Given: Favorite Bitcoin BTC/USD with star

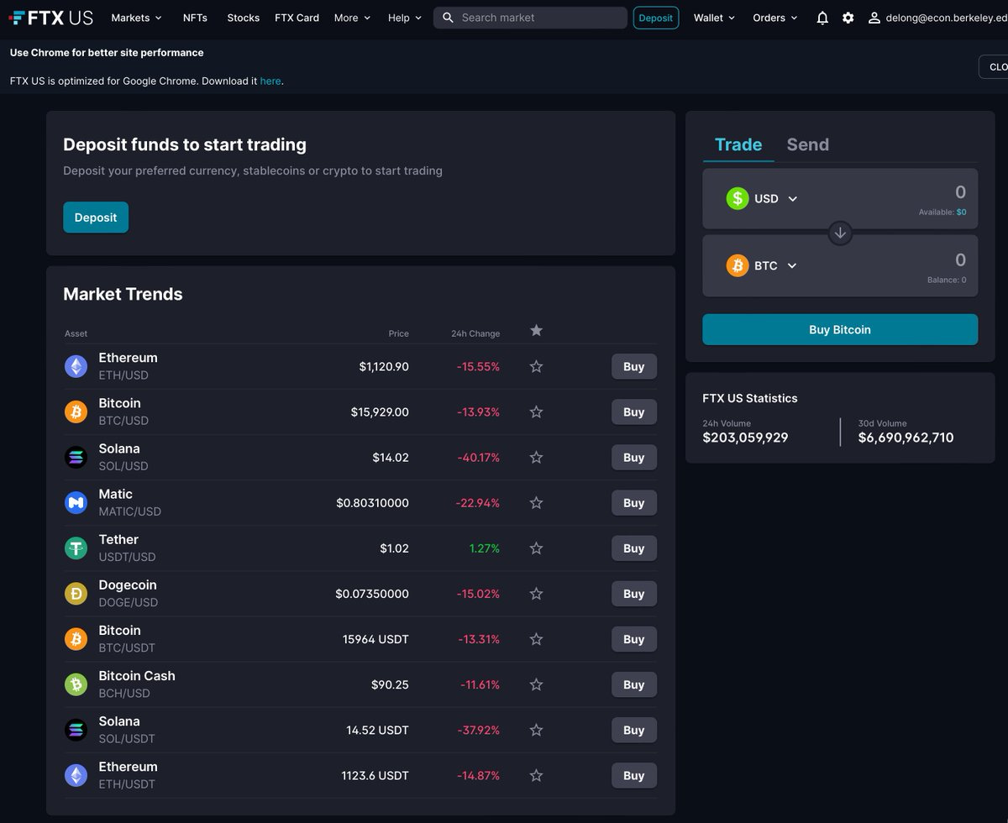Looking at the screenshot, I should [x=536, y=411].
